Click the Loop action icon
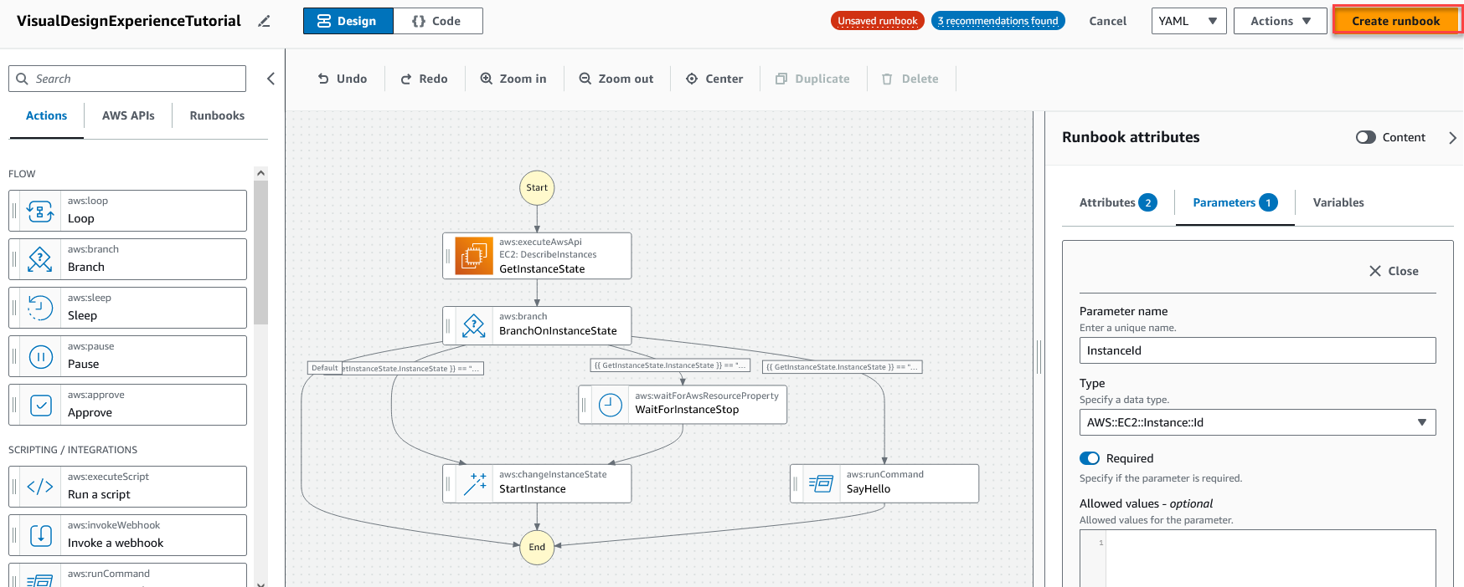 (x=40, y=211)
